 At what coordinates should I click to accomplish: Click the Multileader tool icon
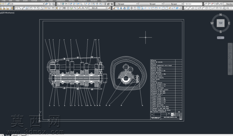tap(205, 4)
